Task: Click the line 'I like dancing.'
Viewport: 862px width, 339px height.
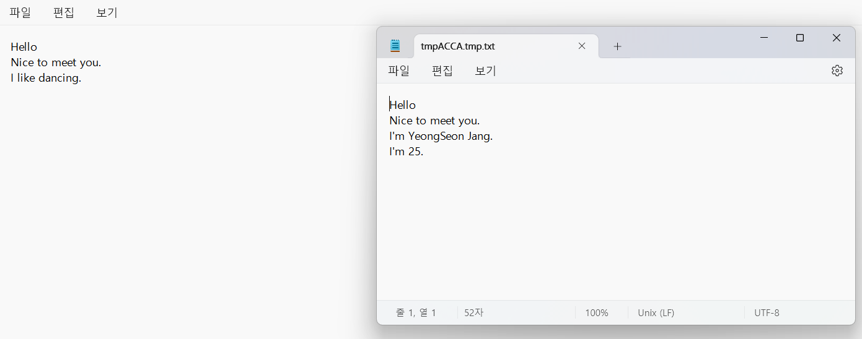Action: point(46,78)
